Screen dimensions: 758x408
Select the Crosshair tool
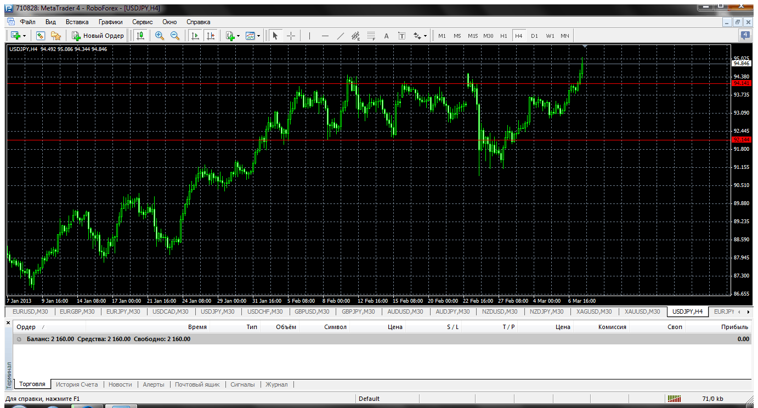coord(291,36)
